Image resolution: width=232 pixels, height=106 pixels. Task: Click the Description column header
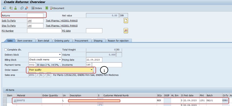point(83,96)
